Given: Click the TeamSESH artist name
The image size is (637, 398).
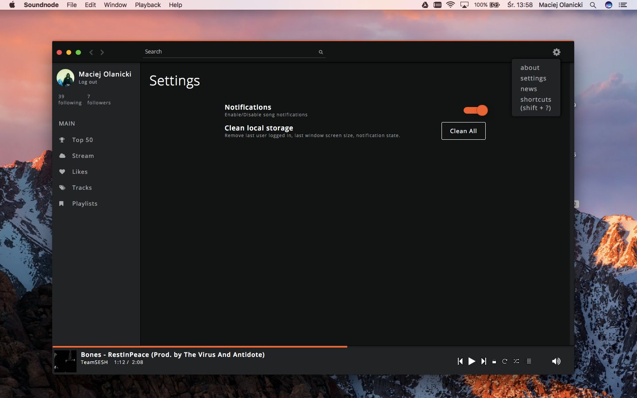Looking at the screenshot, I should click(x=94, y=362).
